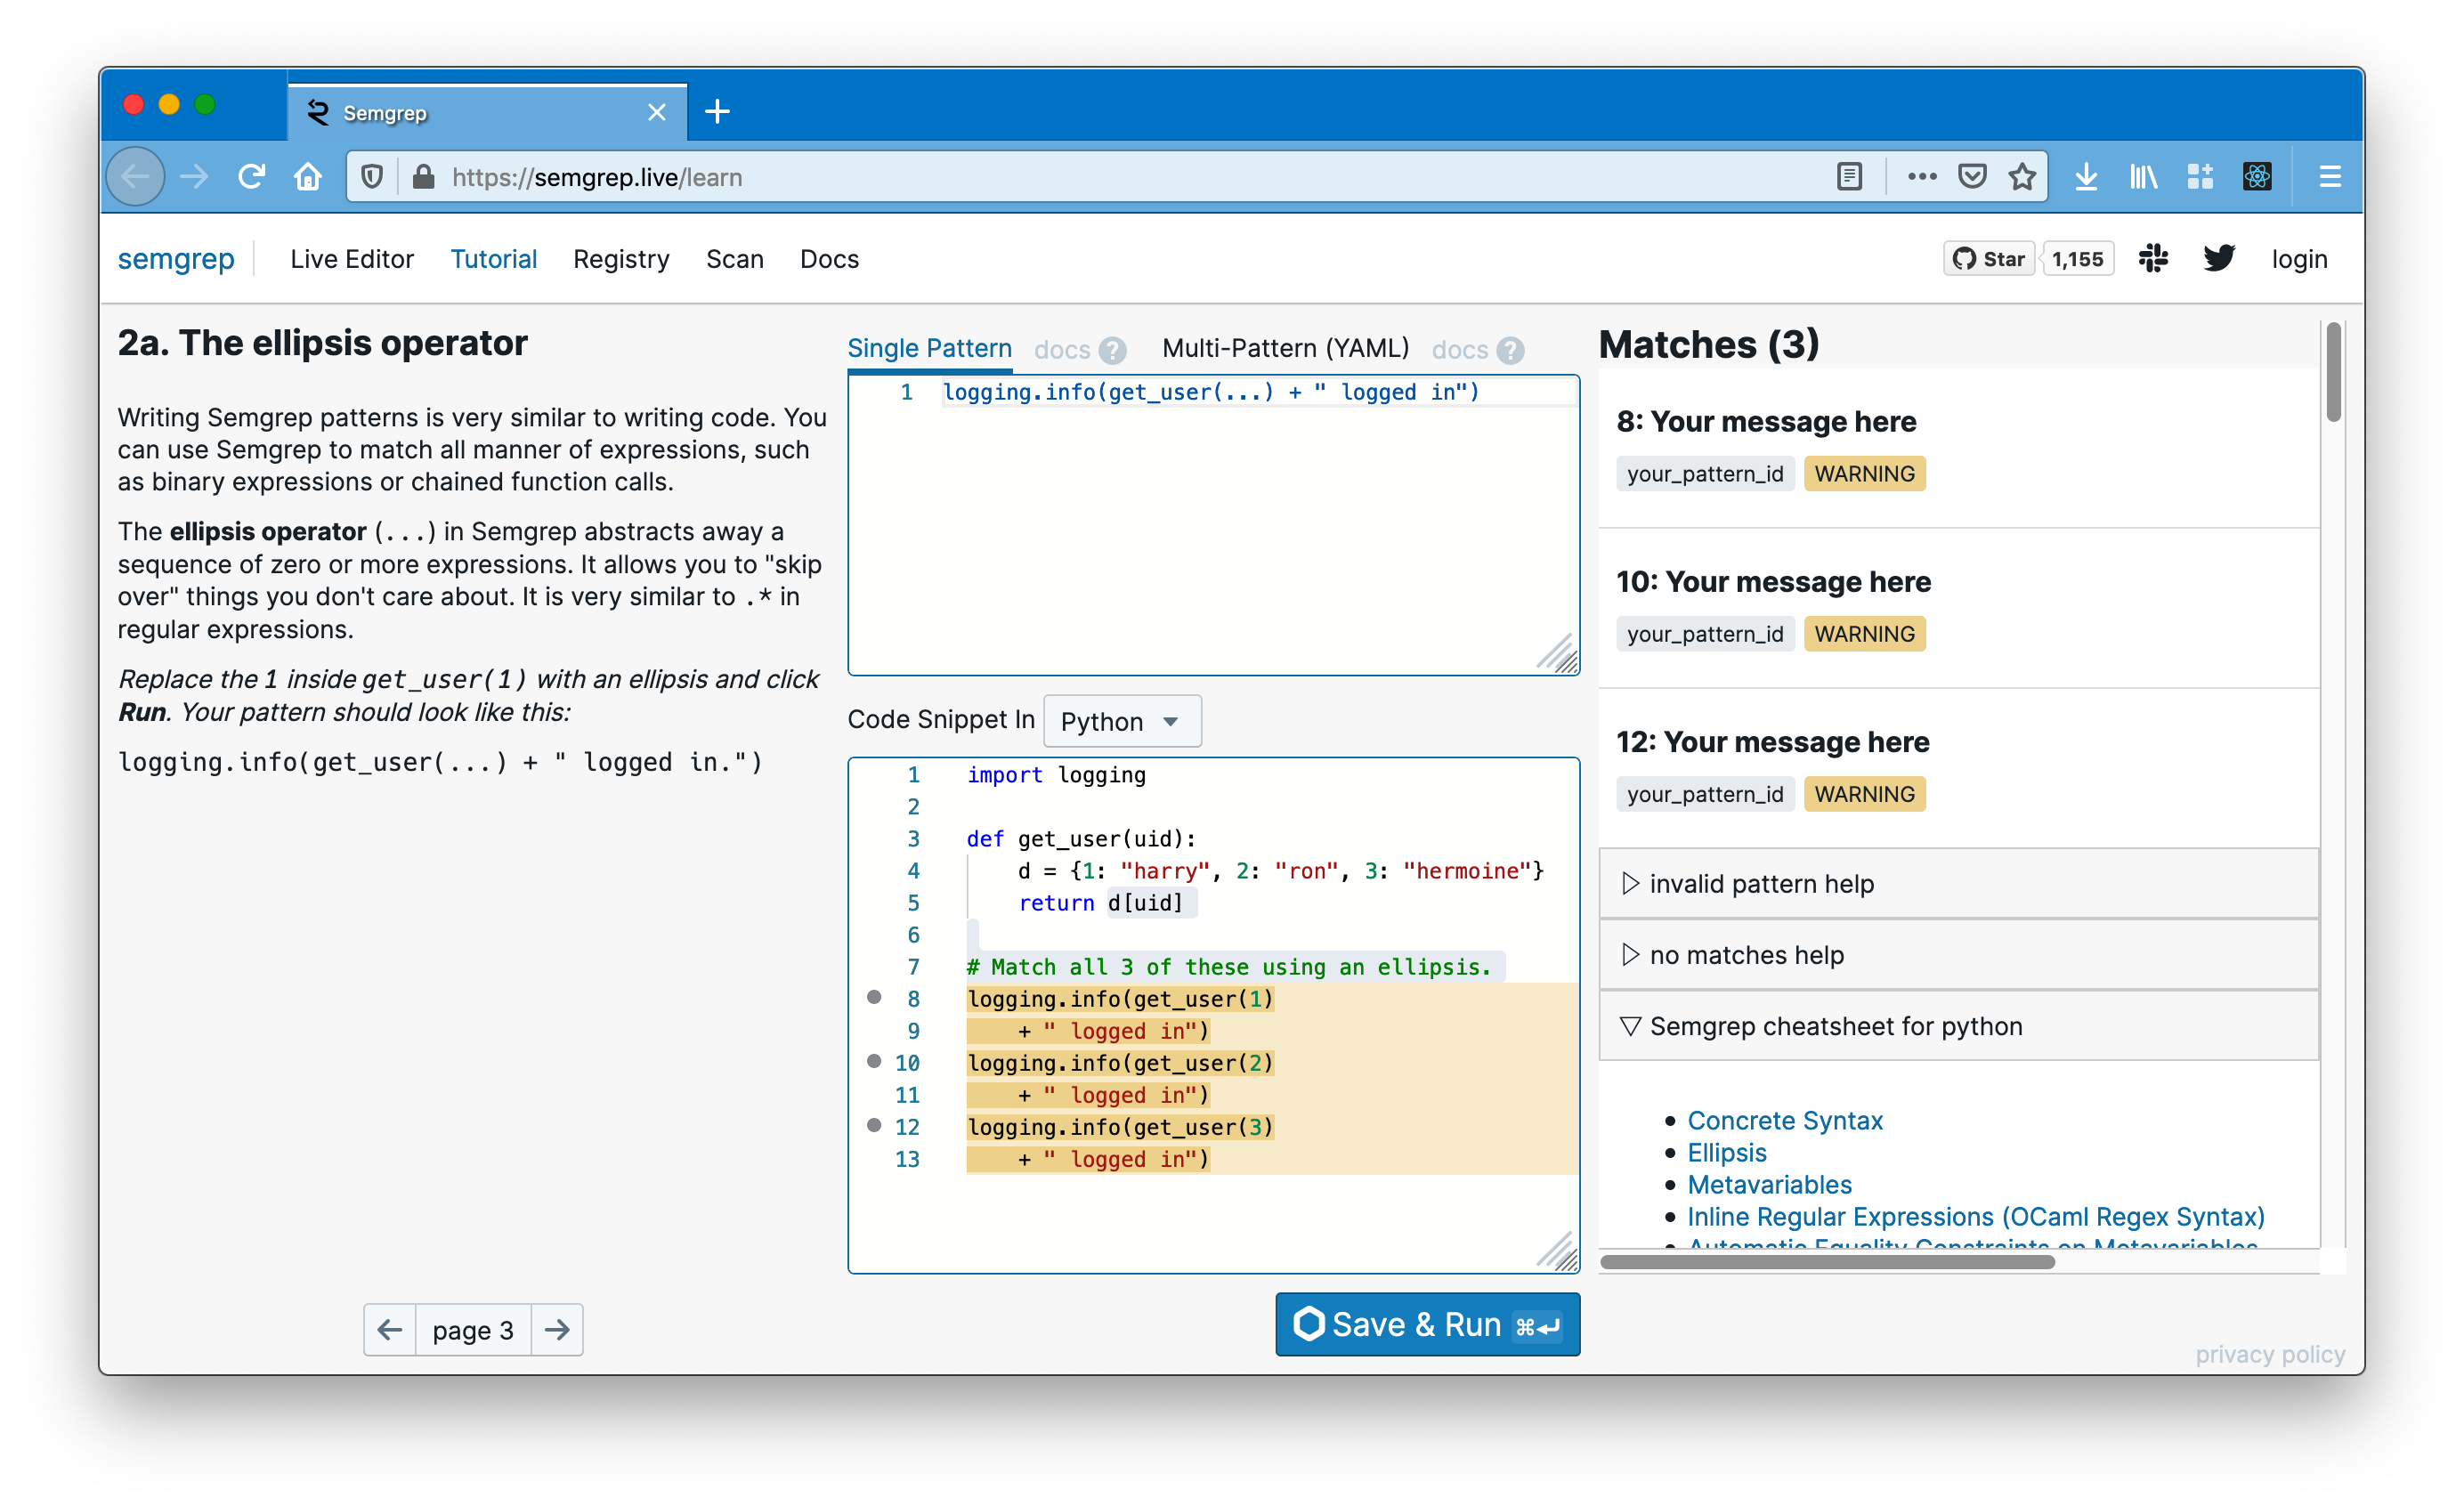This screenshot has width=2464, height=1506.
Task: Click the browser back button
Action: (x=135, y=177)
